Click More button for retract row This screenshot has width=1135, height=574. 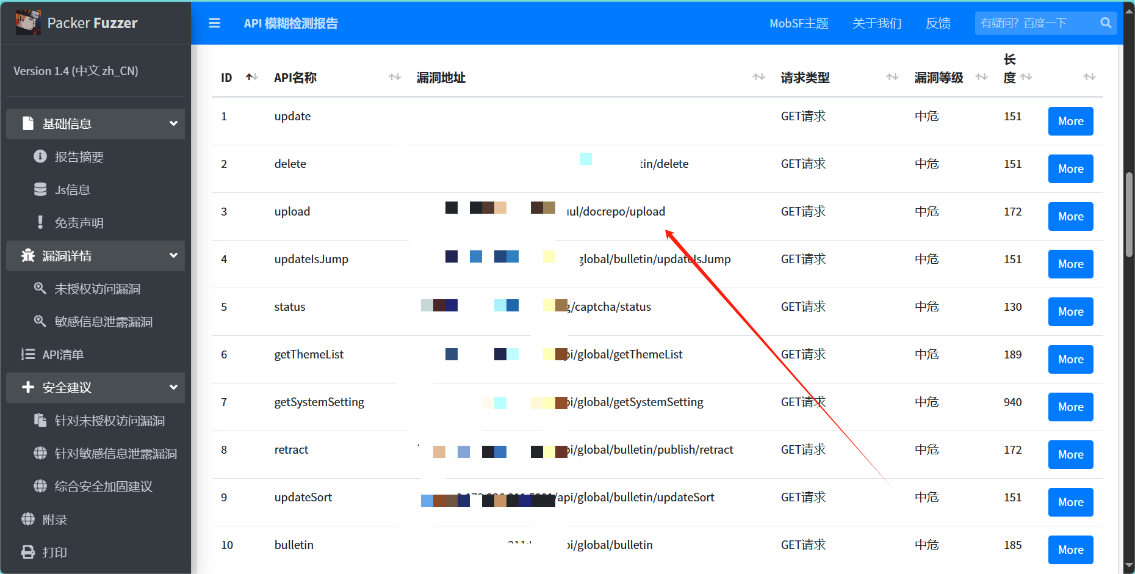click(1070, 454)
